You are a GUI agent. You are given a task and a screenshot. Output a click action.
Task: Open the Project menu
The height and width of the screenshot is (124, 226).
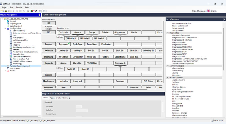pos(5,7)
